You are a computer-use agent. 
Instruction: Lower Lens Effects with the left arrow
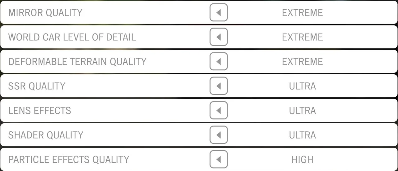click(219, 110)
